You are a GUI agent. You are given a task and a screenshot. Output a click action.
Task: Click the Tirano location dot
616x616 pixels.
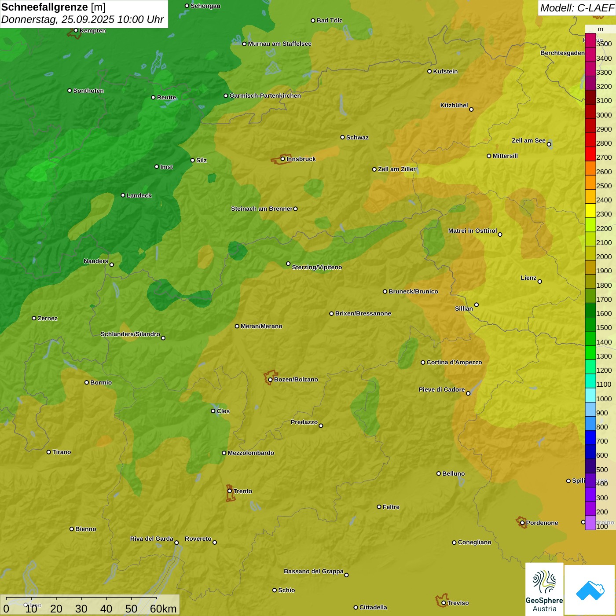tap(49, 452)
